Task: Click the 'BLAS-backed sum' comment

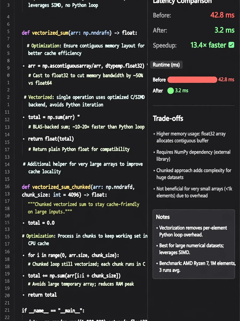Action: (86, 127)
